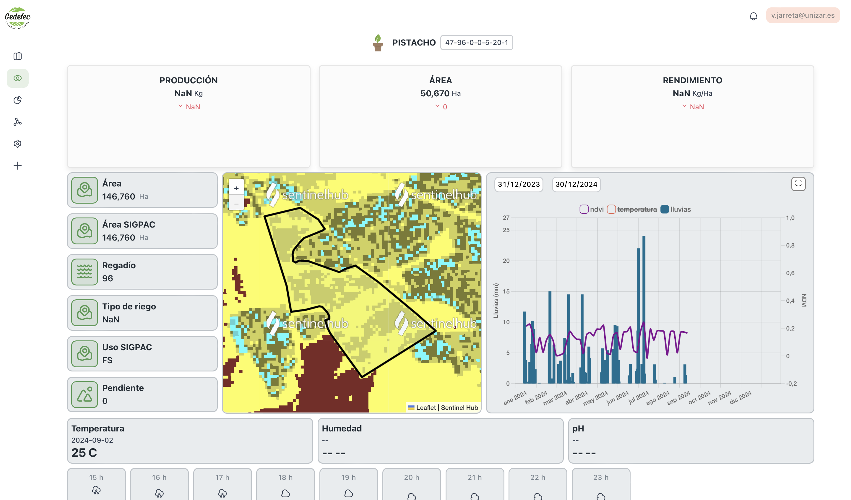
Task: Open settings gear in sidebar
Action: pyautogui.click(x=17, y=144)
